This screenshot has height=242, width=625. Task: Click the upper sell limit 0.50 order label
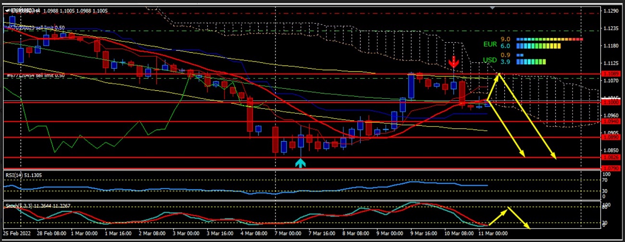tap(35, 28)
